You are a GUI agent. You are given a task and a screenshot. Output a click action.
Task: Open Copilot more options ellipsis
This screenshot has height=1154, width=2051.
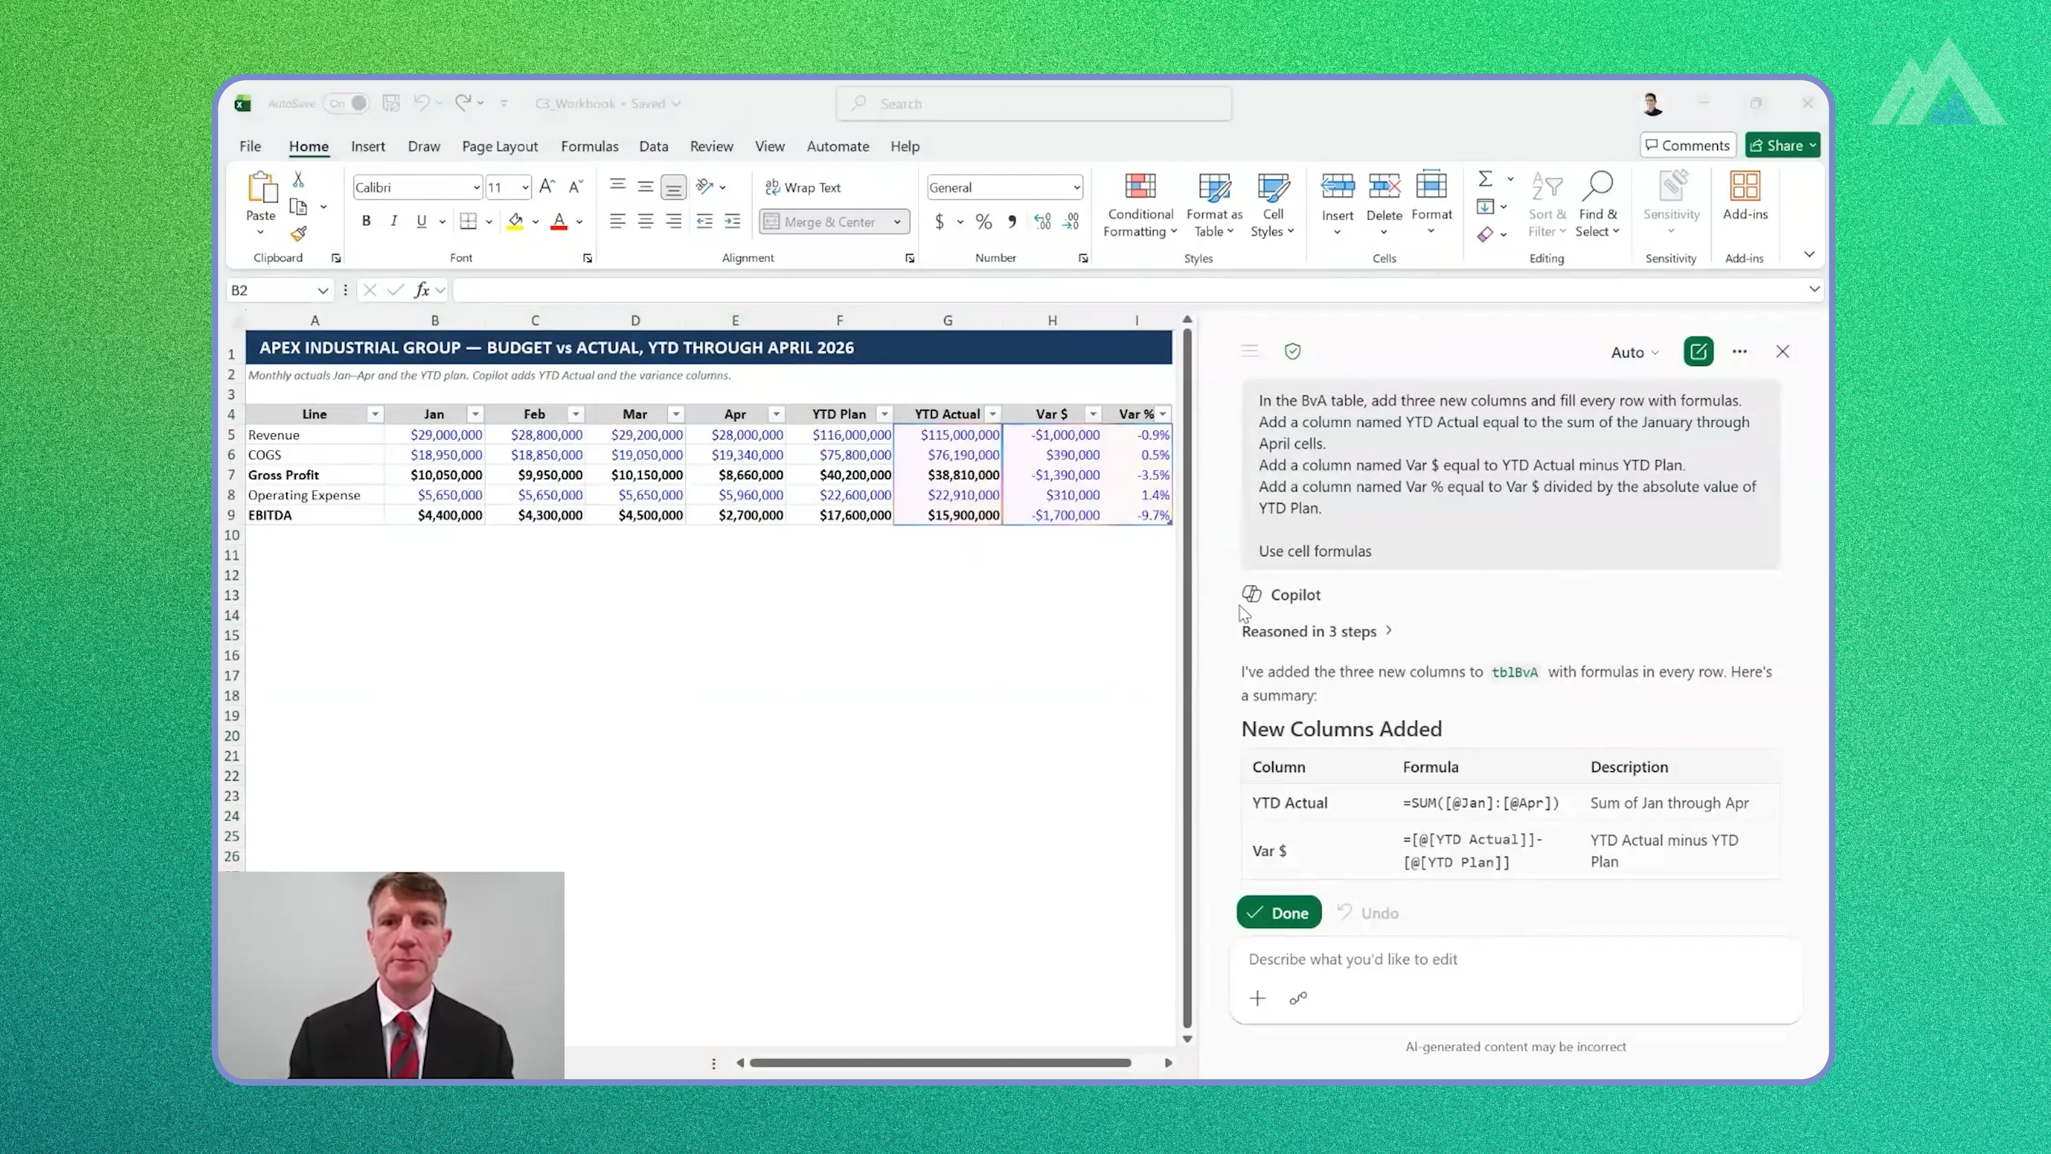1740,351
